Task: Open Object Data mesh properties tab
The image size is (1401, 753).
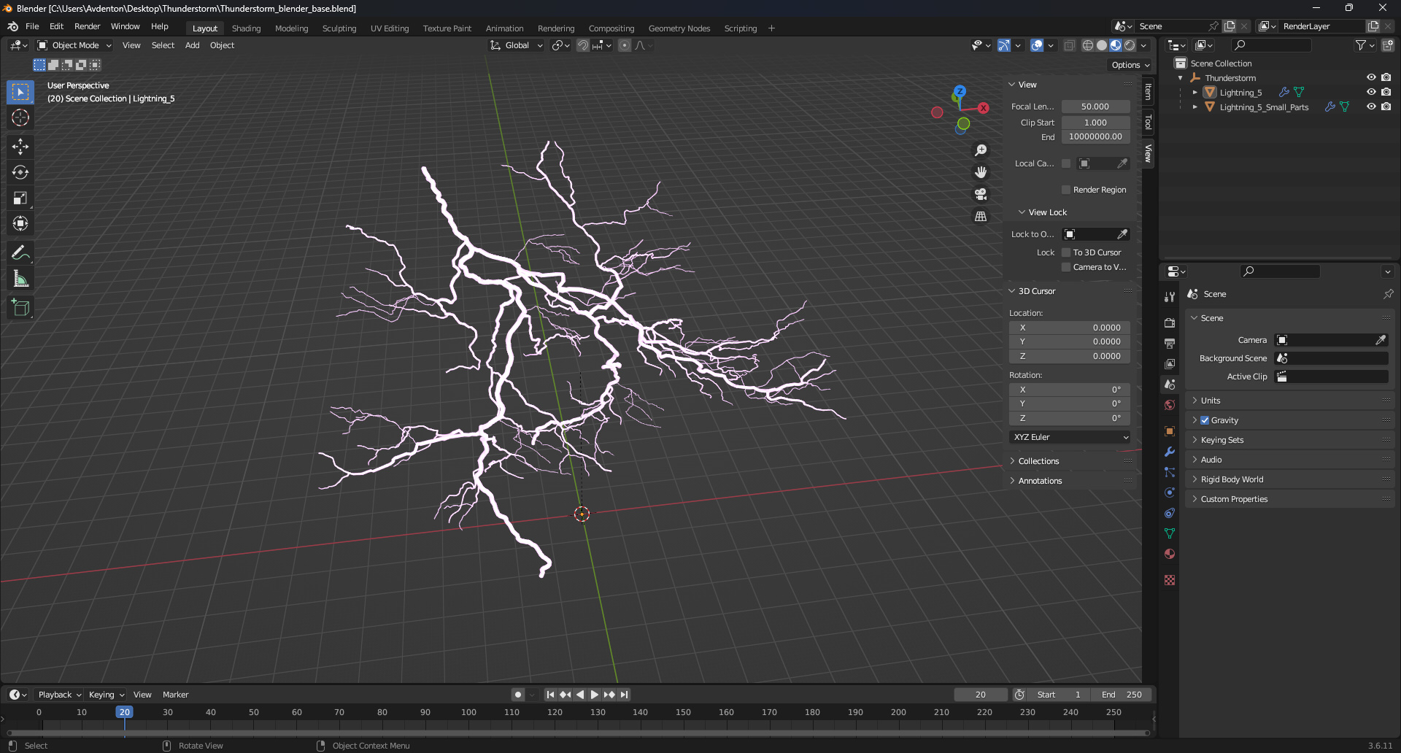Action: point(1170,533)
